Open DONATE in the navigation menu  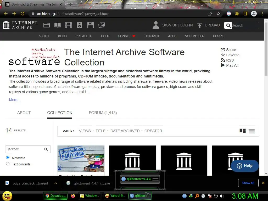[x=126, y=36]
